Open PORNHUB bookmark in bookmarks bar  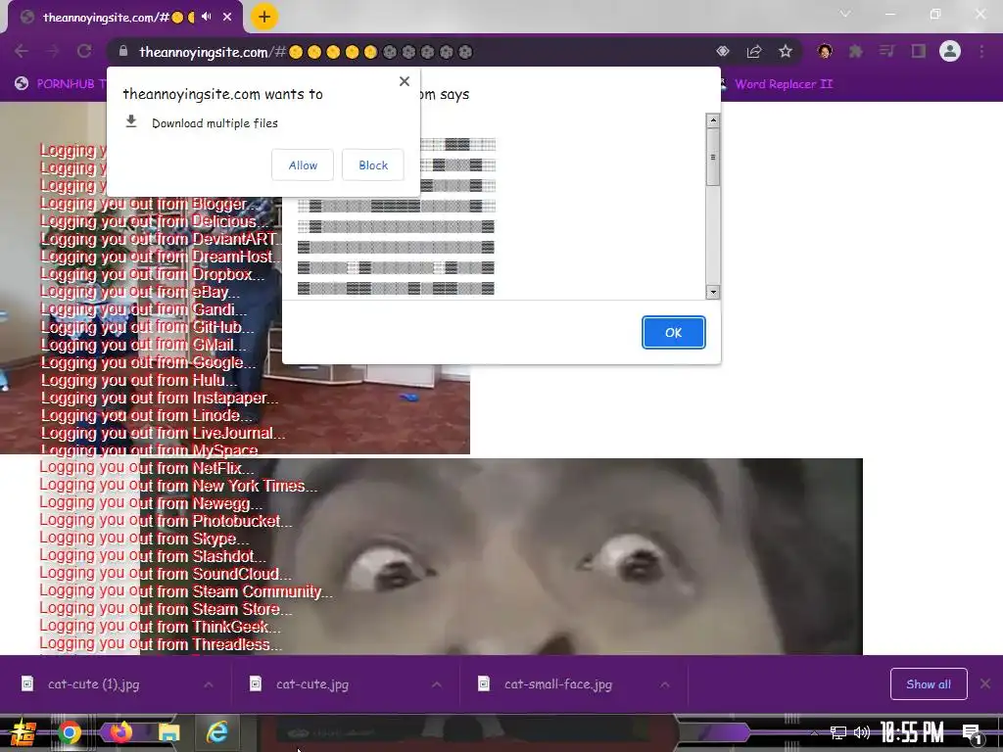click(x=59, y=84)
